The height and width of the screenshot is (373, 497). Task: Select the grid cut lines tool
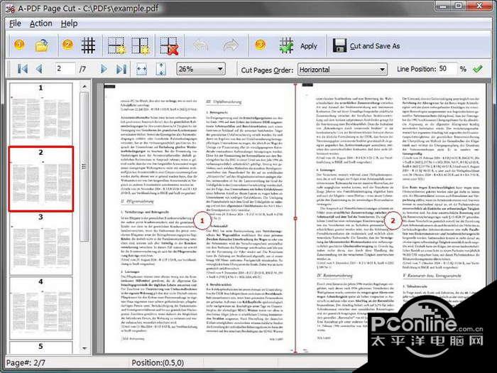click(88, 45)
